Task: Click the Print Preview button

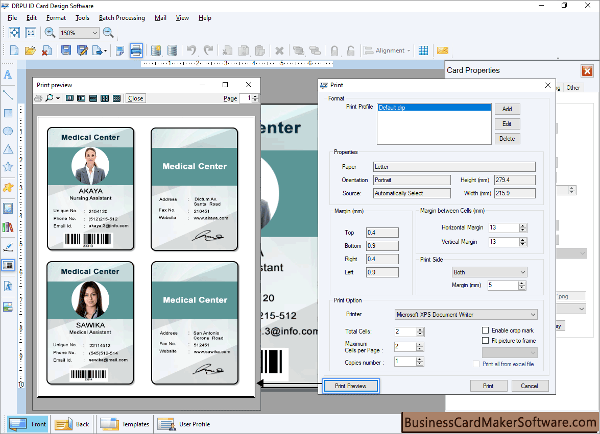Action: (x=351, y=386)
